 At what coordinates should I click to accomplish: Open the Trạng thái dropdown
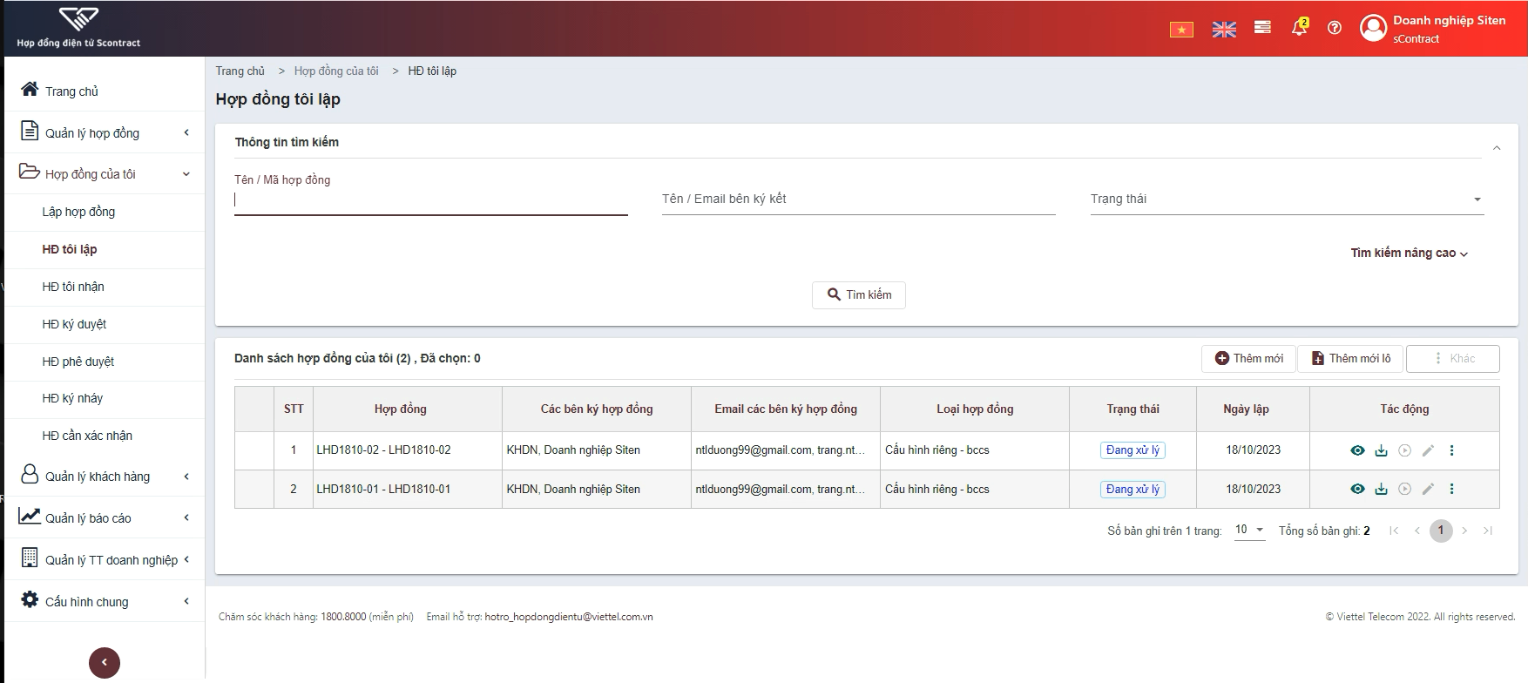coord(1287,199)
